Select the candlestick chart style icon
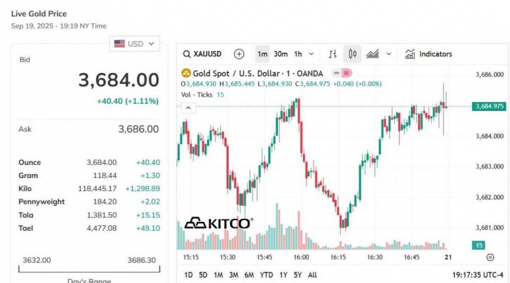This screenshot has width=510, height=283. (352, 54)
